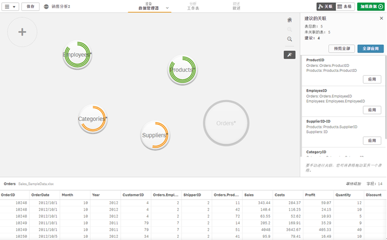The height and width of the screenshot is (240, 387).
Task: Apply the EmployeeID association
Action: tap(372, 110)
